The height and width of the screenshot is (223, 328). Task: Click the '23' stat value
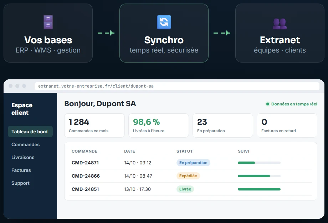[x=202, y=122]
